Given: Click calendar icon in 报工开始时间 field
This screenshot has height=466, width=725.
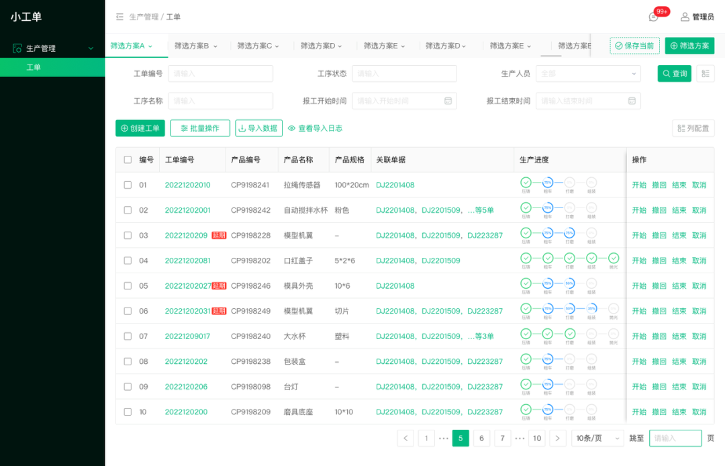Looking at the screenshot, I should tap(448, 101).
